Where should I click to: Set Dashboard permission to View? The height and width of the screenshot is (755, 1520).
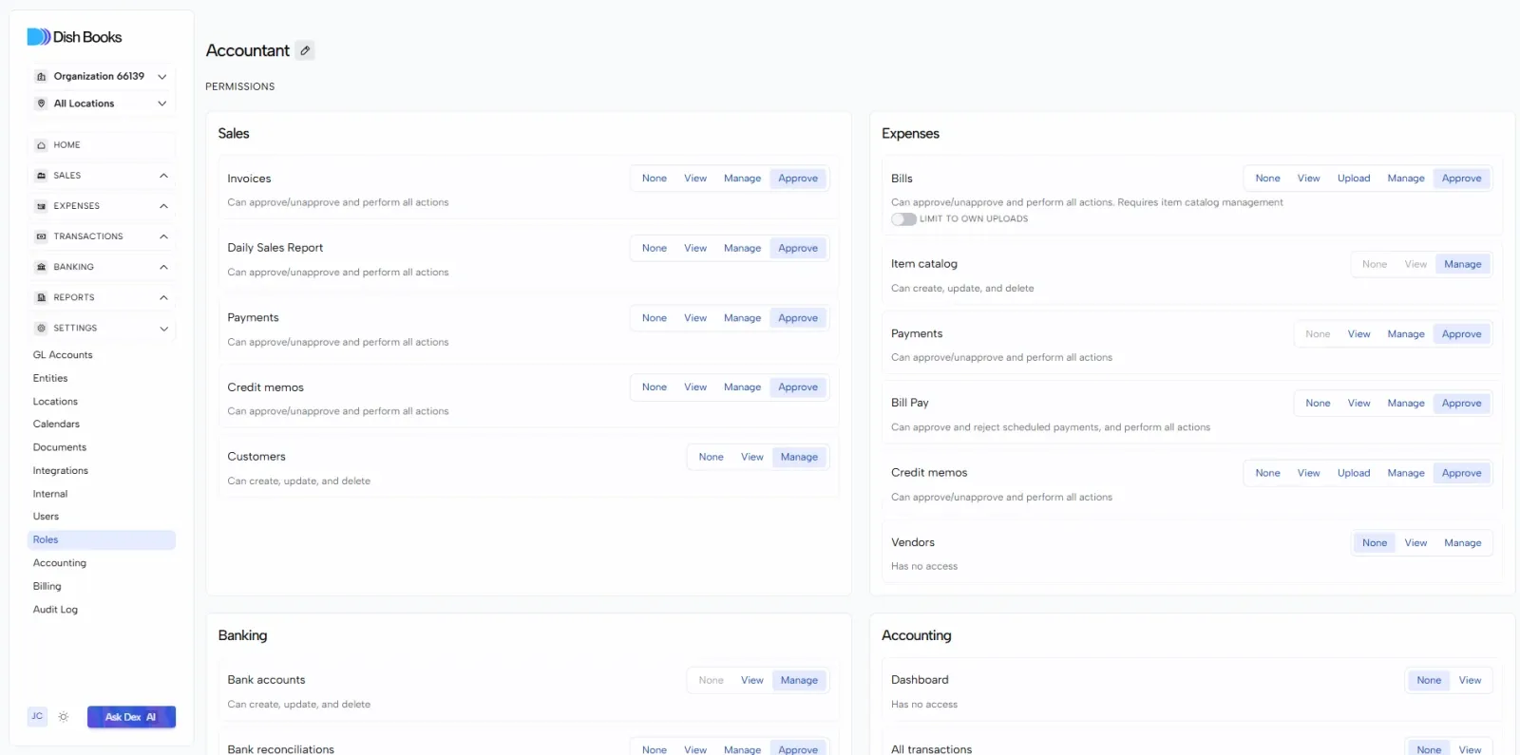pyautogui.click(x=1470, y=680)
